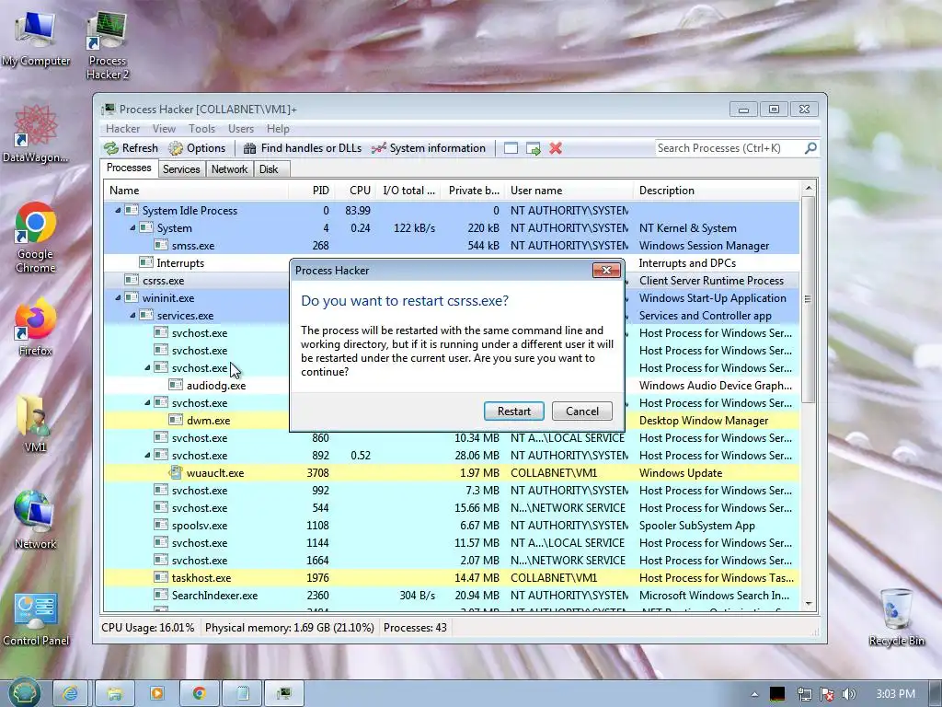
Task: Collapse svchost.exe parent of dwm.exe
Action: [147, 403]
